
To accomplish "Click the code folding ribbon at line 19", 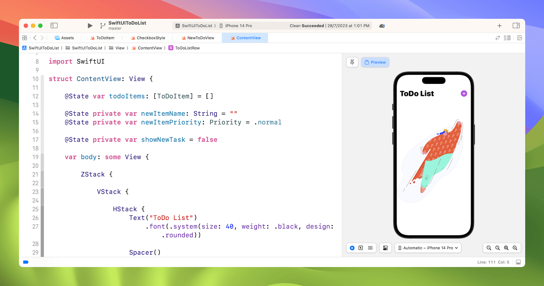I will [x=42, y=157].
